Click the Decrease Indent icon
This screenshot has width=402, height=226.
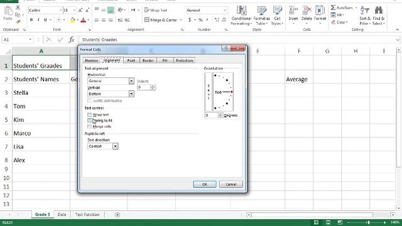(x=120, y=19)
